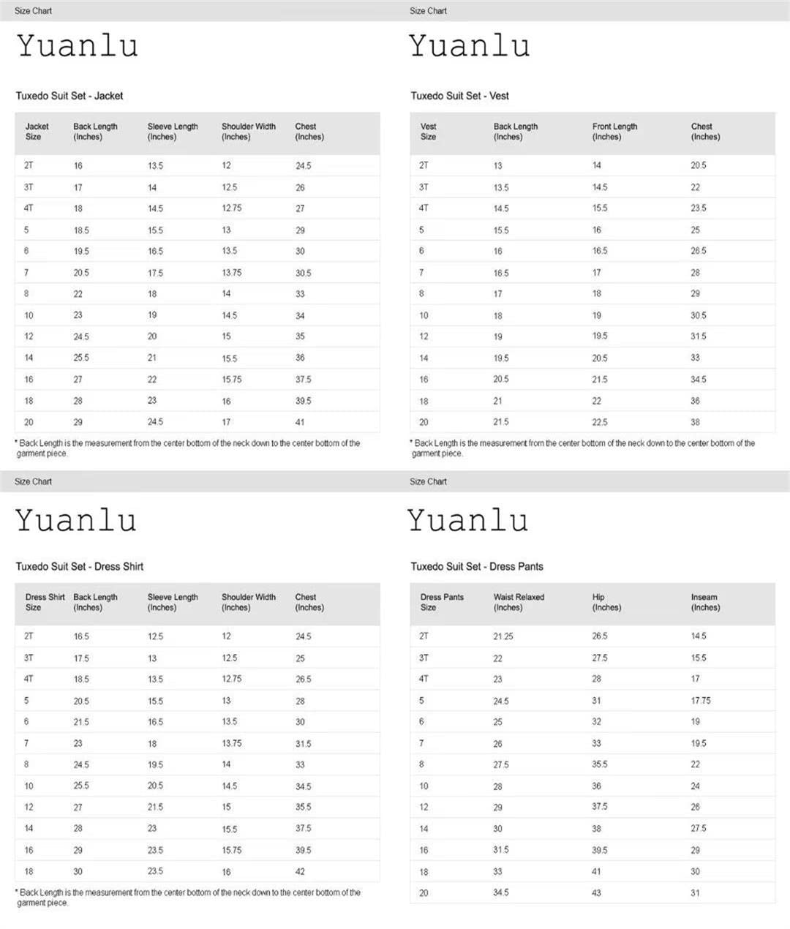Select the "Tuxedo Suit Set - Dress Pants" heading
This screenshot has height=929, width=790.
tap(476, 566)
